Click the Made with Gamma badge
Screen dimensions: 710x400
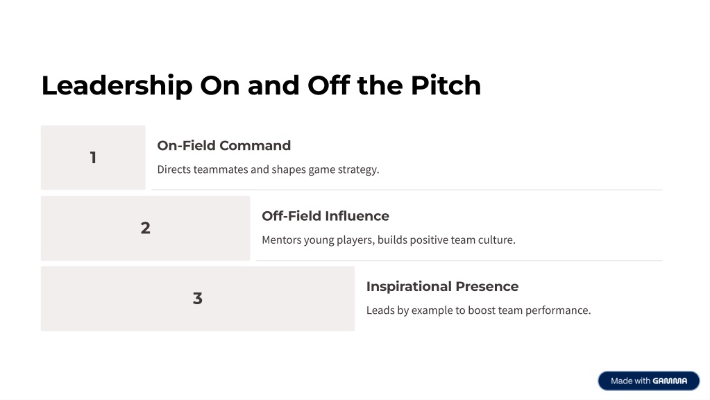648,381
